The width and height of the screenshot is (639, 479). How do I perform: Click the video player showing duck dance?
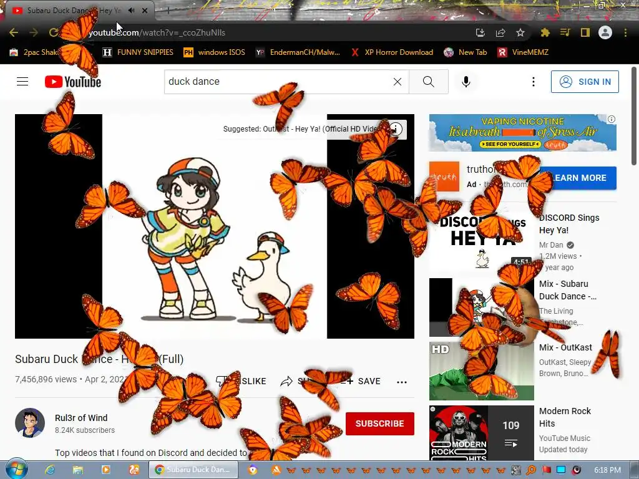coord(215,226)
